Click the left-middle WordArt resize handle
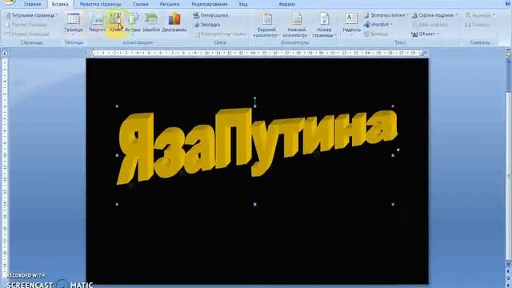The width and height of the screenshot is (512, 288). 117,155
